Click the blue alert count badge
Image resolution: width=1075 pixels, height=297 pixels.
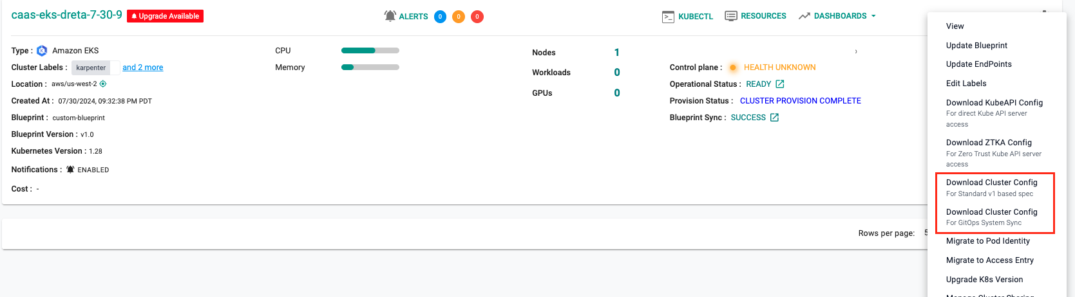[440, 17]
